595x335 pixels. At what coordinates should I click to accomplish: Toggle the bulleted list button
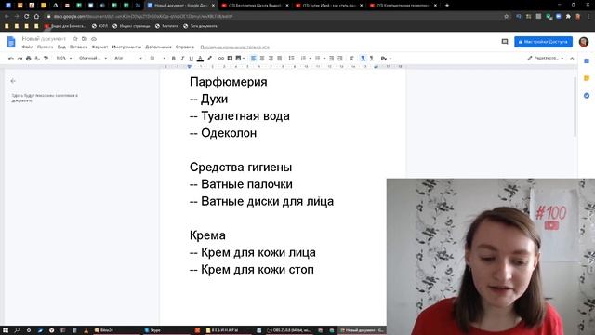[x=317, y=58]
